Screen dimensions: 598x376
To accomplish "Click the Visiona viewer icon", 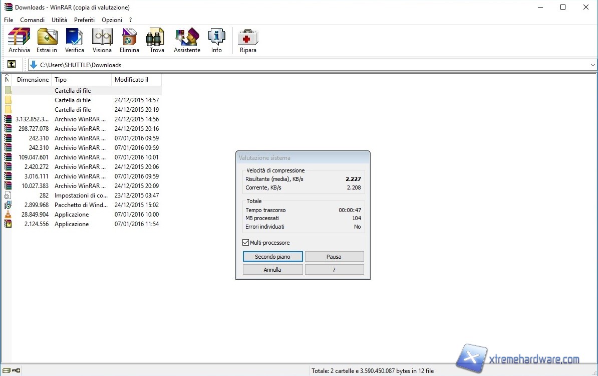I will point(102,40).
